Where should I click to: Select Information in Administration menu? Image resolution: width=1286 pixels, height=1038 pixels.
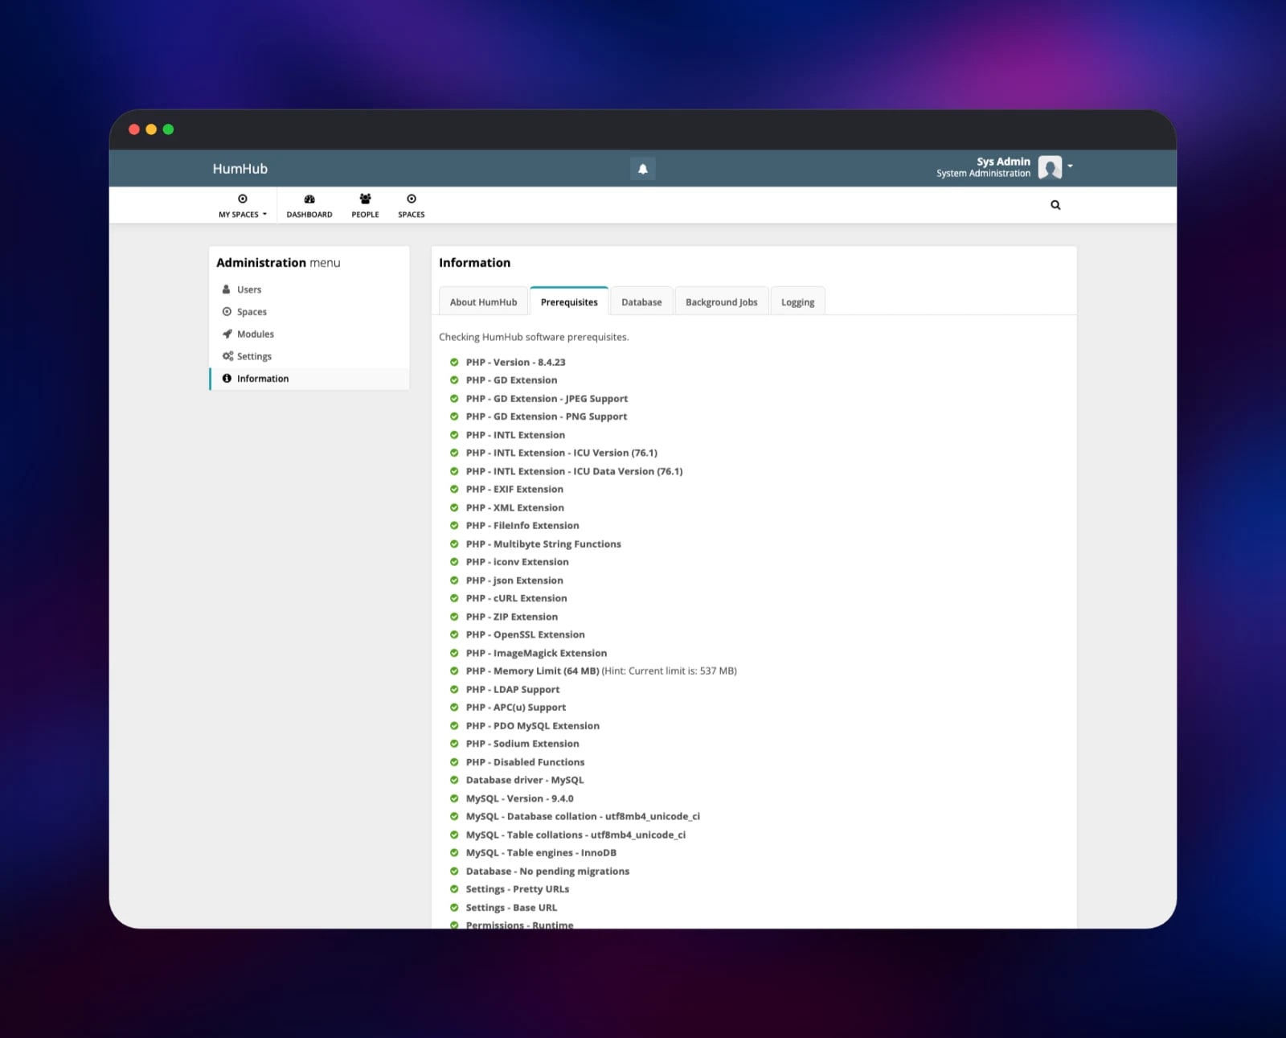[309, 379]
